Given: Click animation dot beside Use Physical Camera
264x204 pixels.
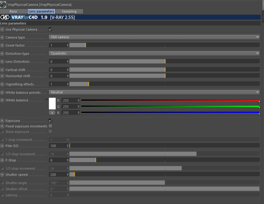Looking at the screenshot, I should [x=2, y=29].
